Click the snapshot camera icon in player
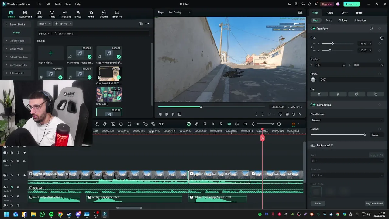This screenshot has width=389, height=219. (x=287, y=114)
